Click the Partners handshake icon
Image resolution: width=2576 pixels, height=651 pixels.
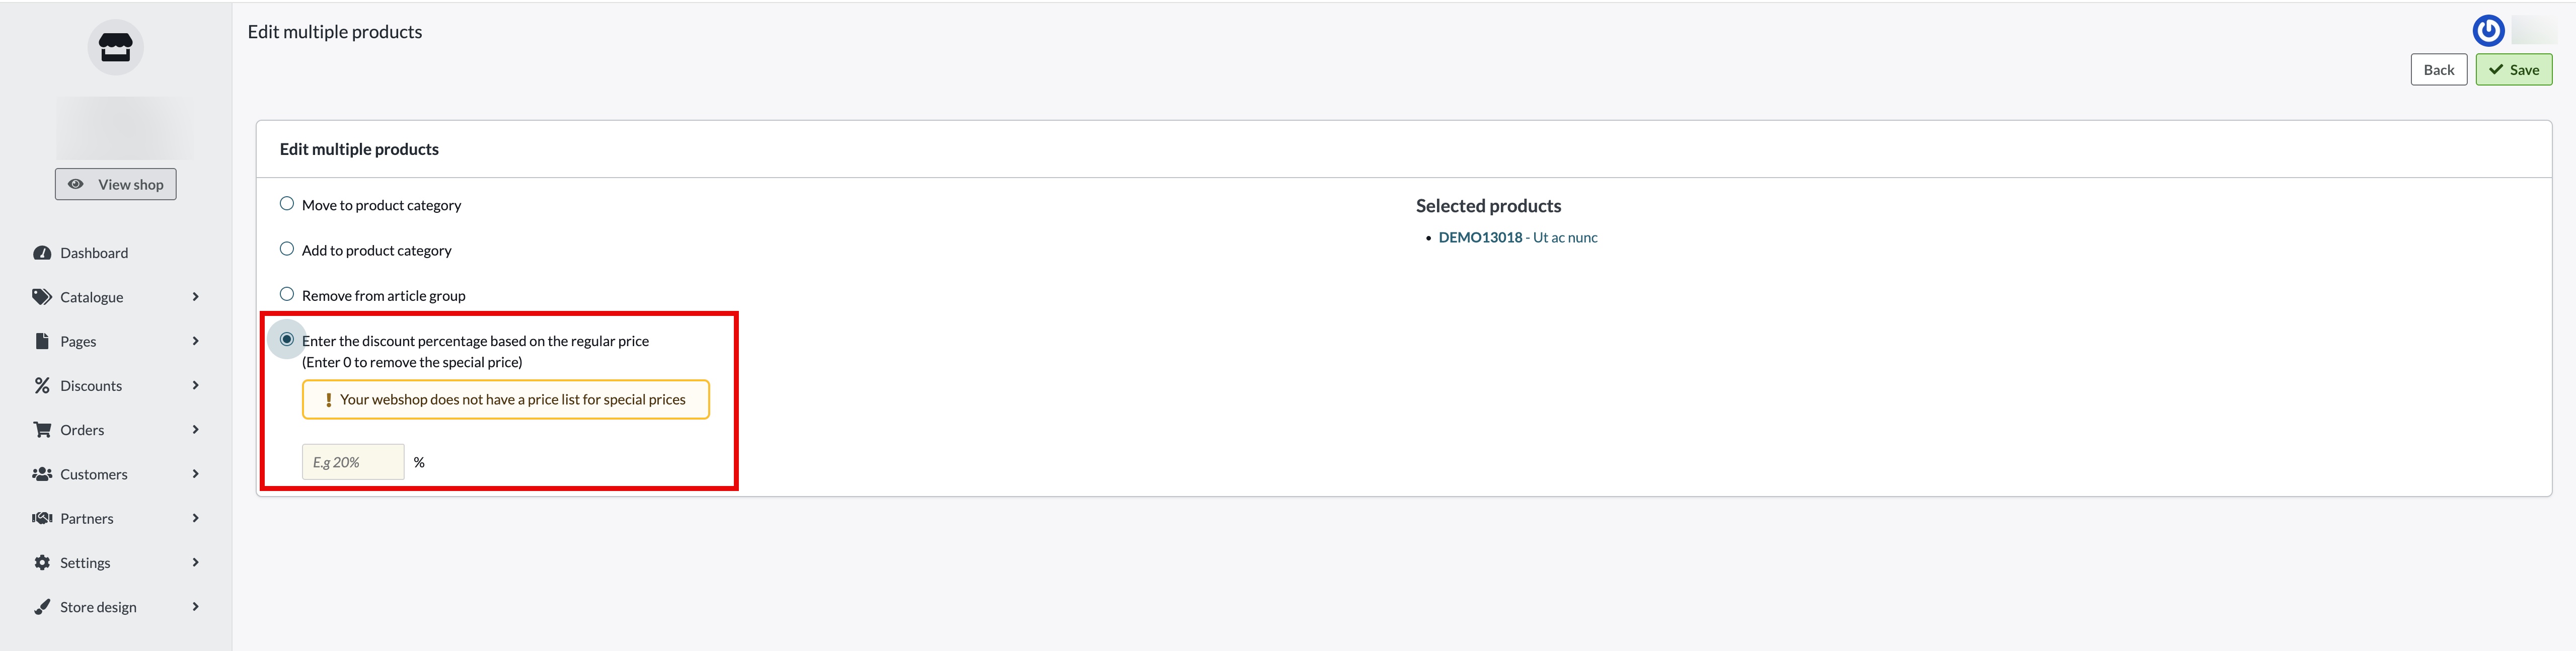42,518
